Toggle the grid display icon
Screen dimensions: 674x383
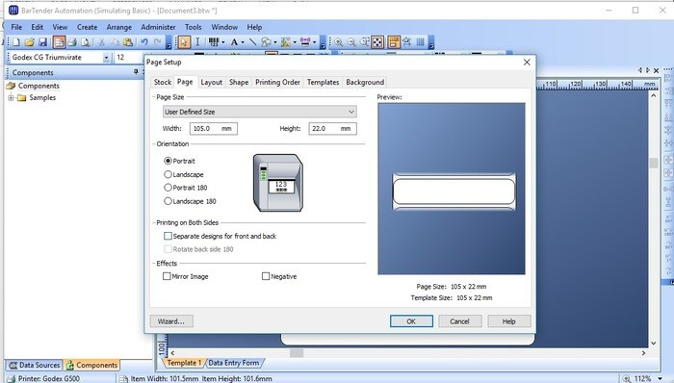(421, 42)
